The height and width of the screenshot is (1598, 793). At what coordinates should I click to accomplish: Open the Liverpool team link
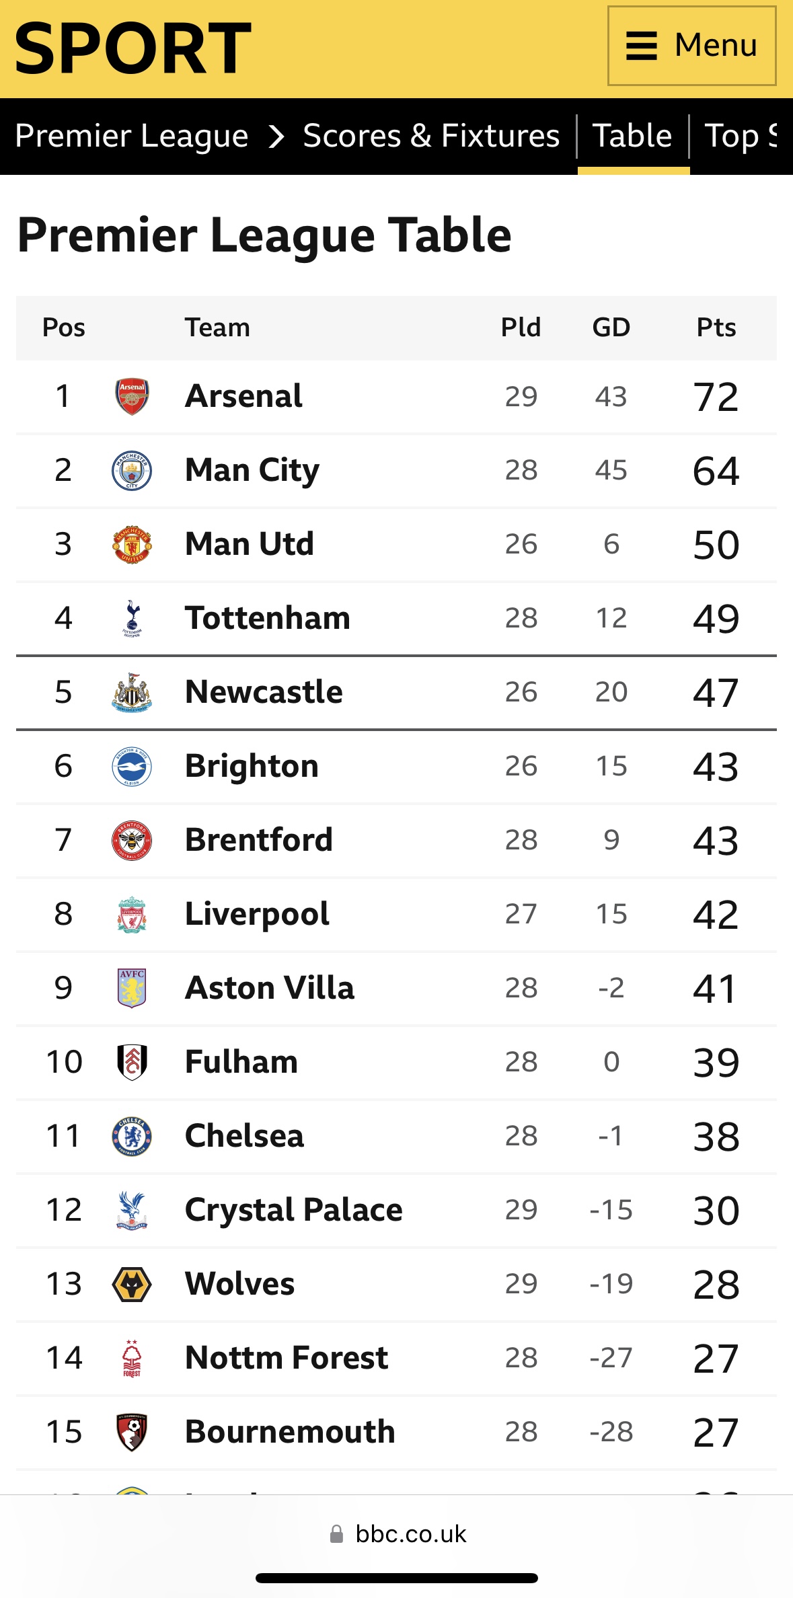point(257,914)
